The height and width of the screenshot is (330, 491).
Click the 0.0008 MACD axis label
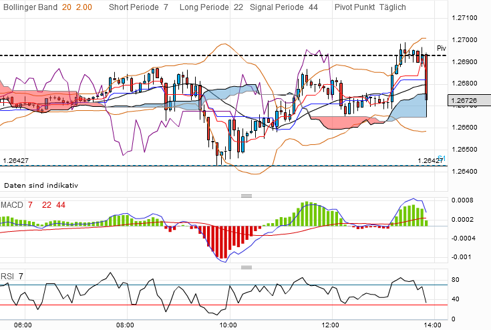click(462, 200)
